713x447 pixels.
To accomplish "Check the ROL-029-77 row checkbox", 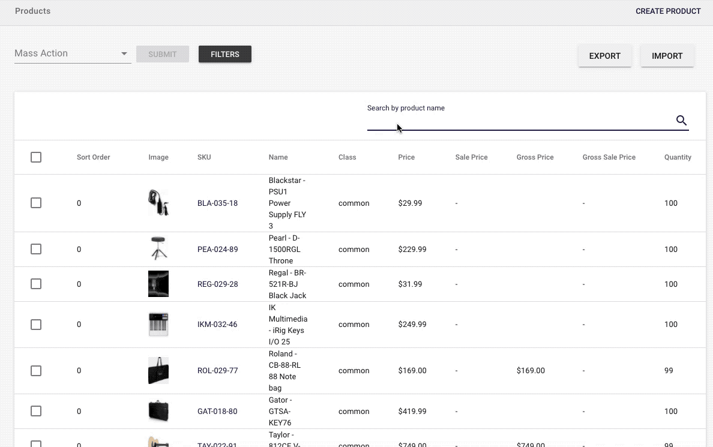I will point(36,371).
